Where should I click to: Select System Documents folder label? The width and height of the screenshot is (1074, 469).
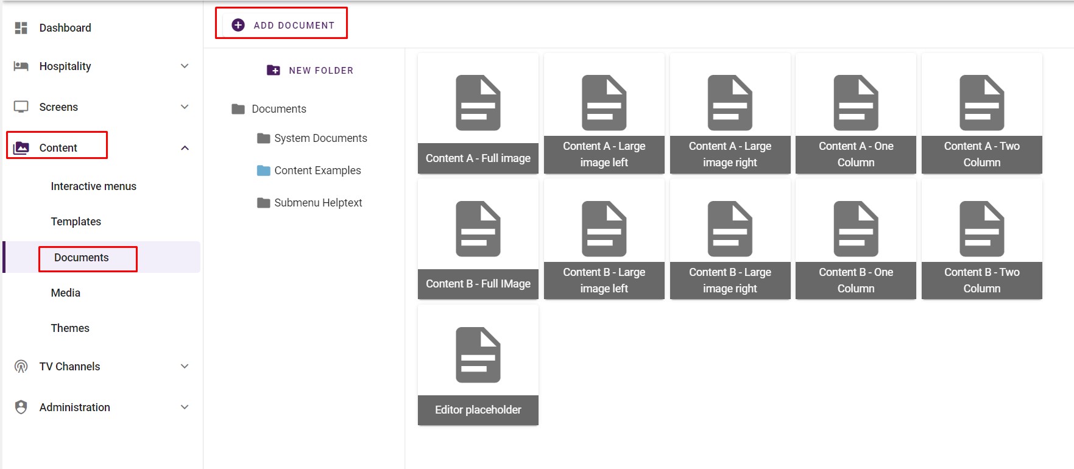click(321, 138)
